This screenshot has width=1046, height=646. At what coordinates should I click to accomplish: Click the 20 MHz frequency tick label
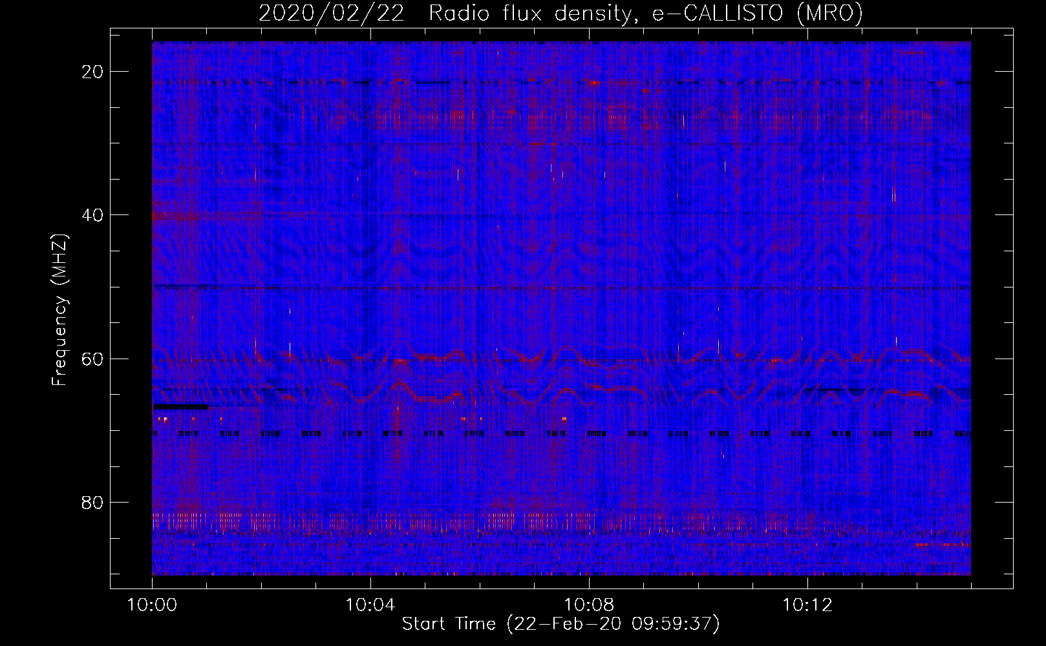pyautogui.click(x=92, y=72)
